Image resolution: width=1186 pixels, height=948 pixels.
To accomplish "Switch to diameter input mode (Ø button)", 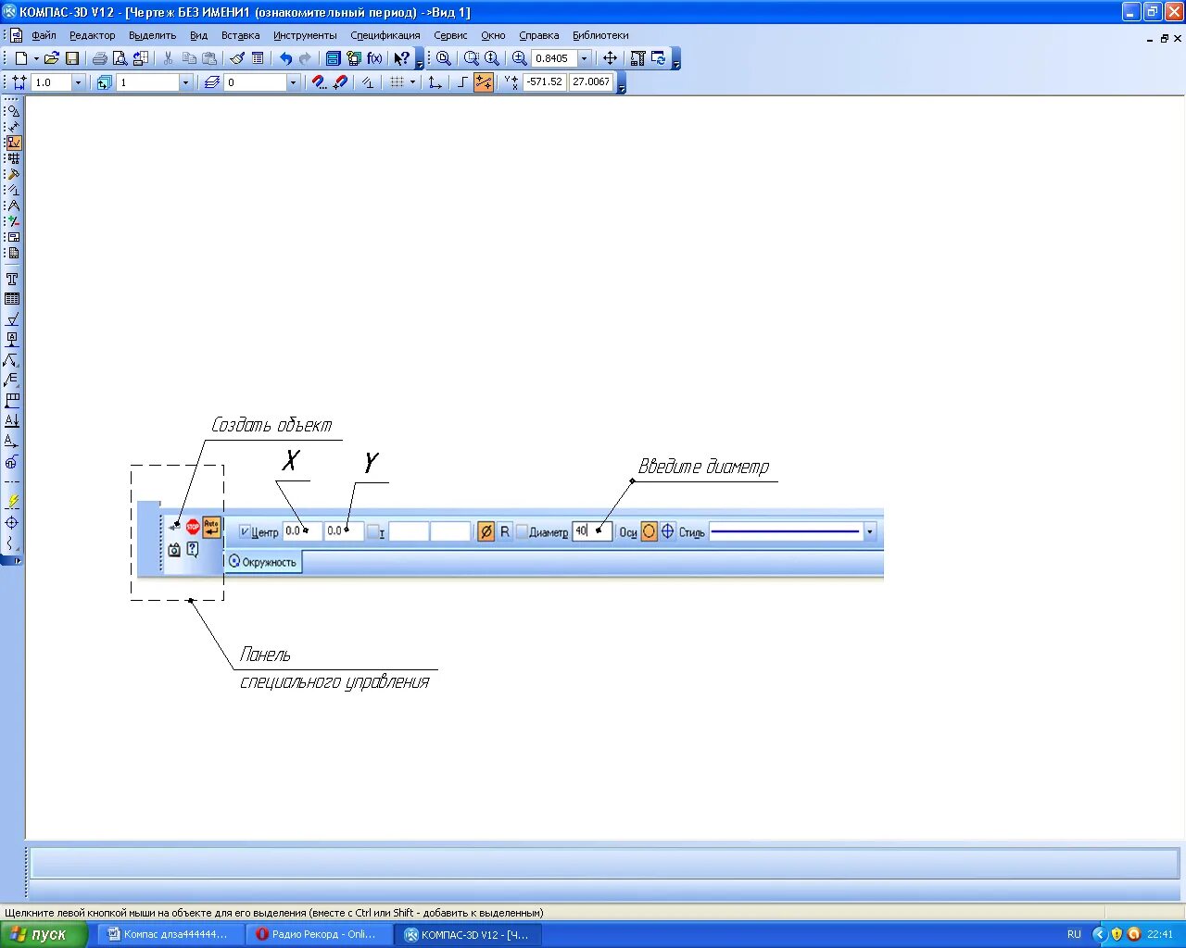I will click(486, 531).
